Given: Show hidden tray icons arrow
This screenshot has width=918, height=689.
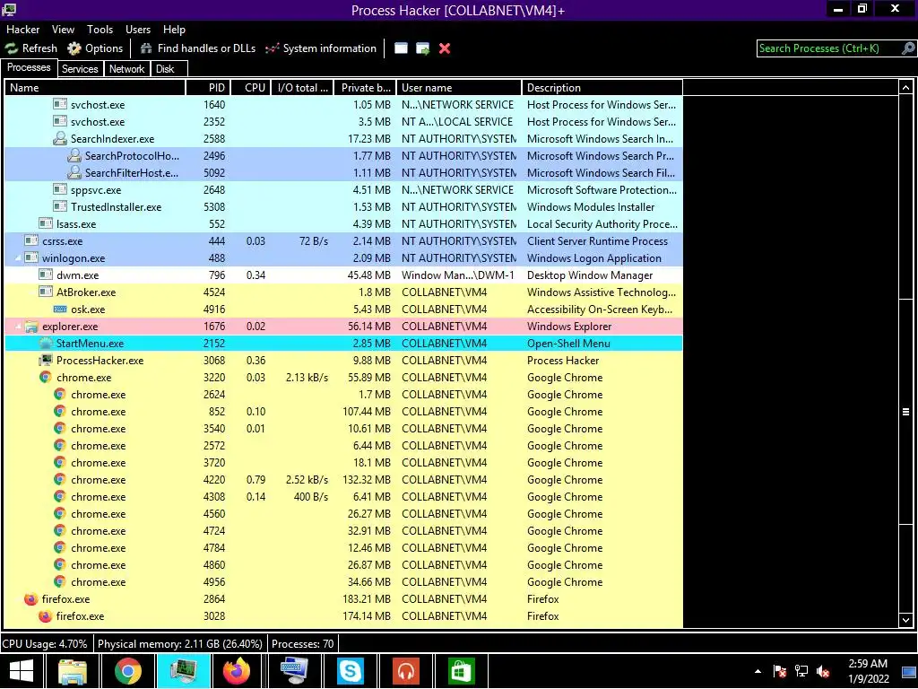Looking at the screenshot, I should (758, 671).
